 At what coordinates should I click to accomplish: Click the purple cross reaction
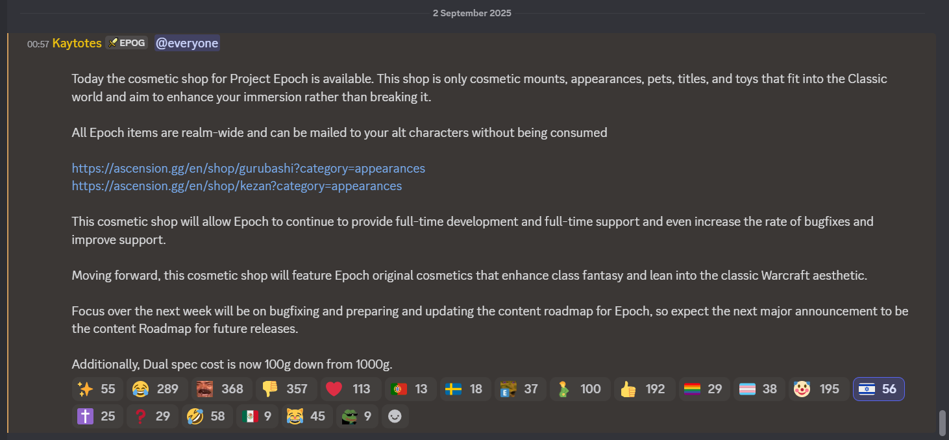97,416
